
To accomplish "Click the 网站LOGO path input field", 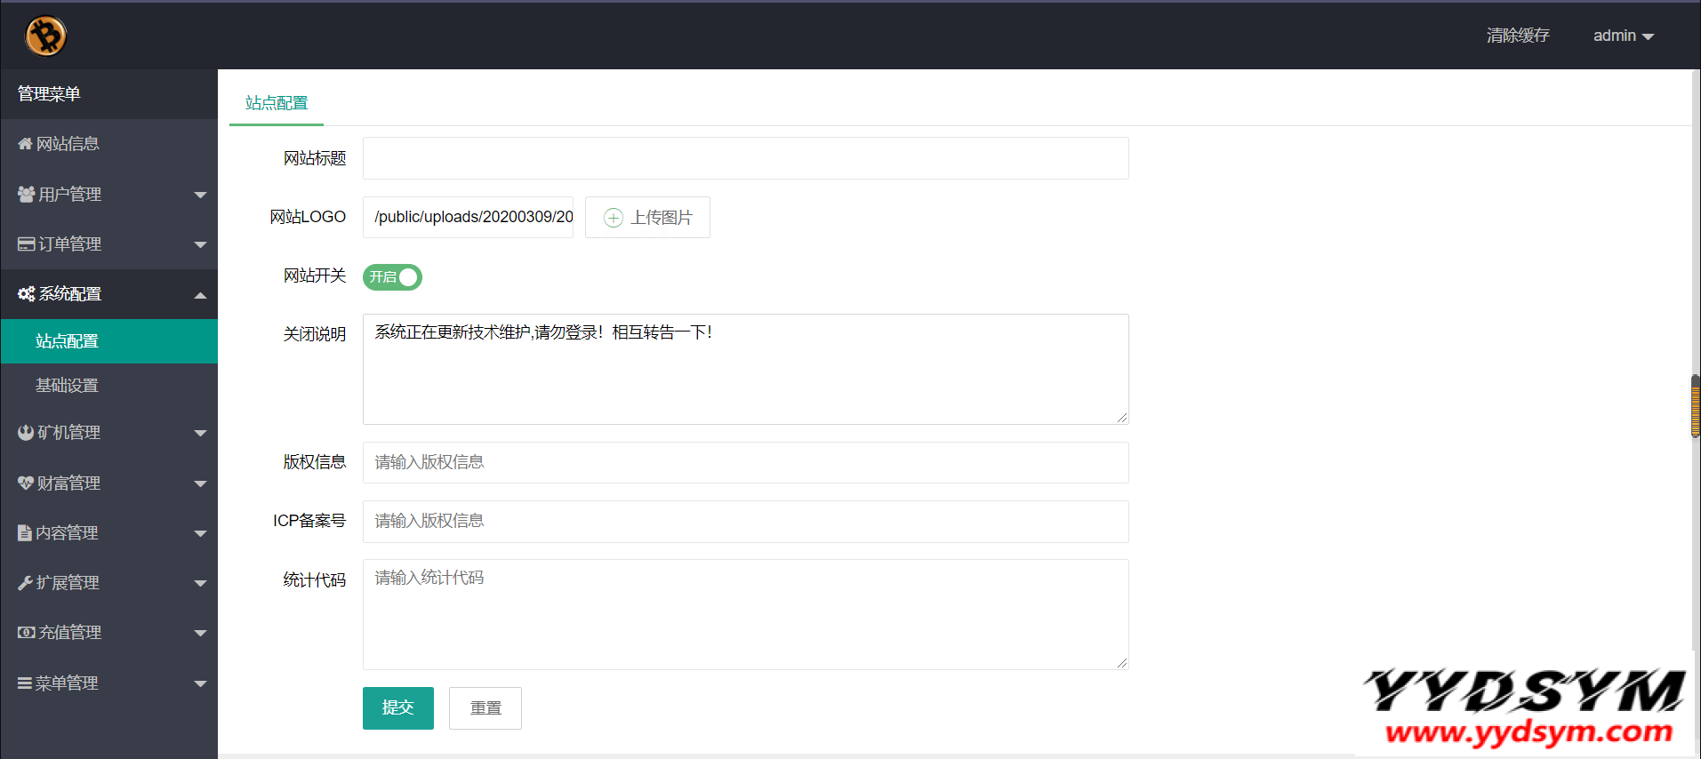I will point(468,217).
